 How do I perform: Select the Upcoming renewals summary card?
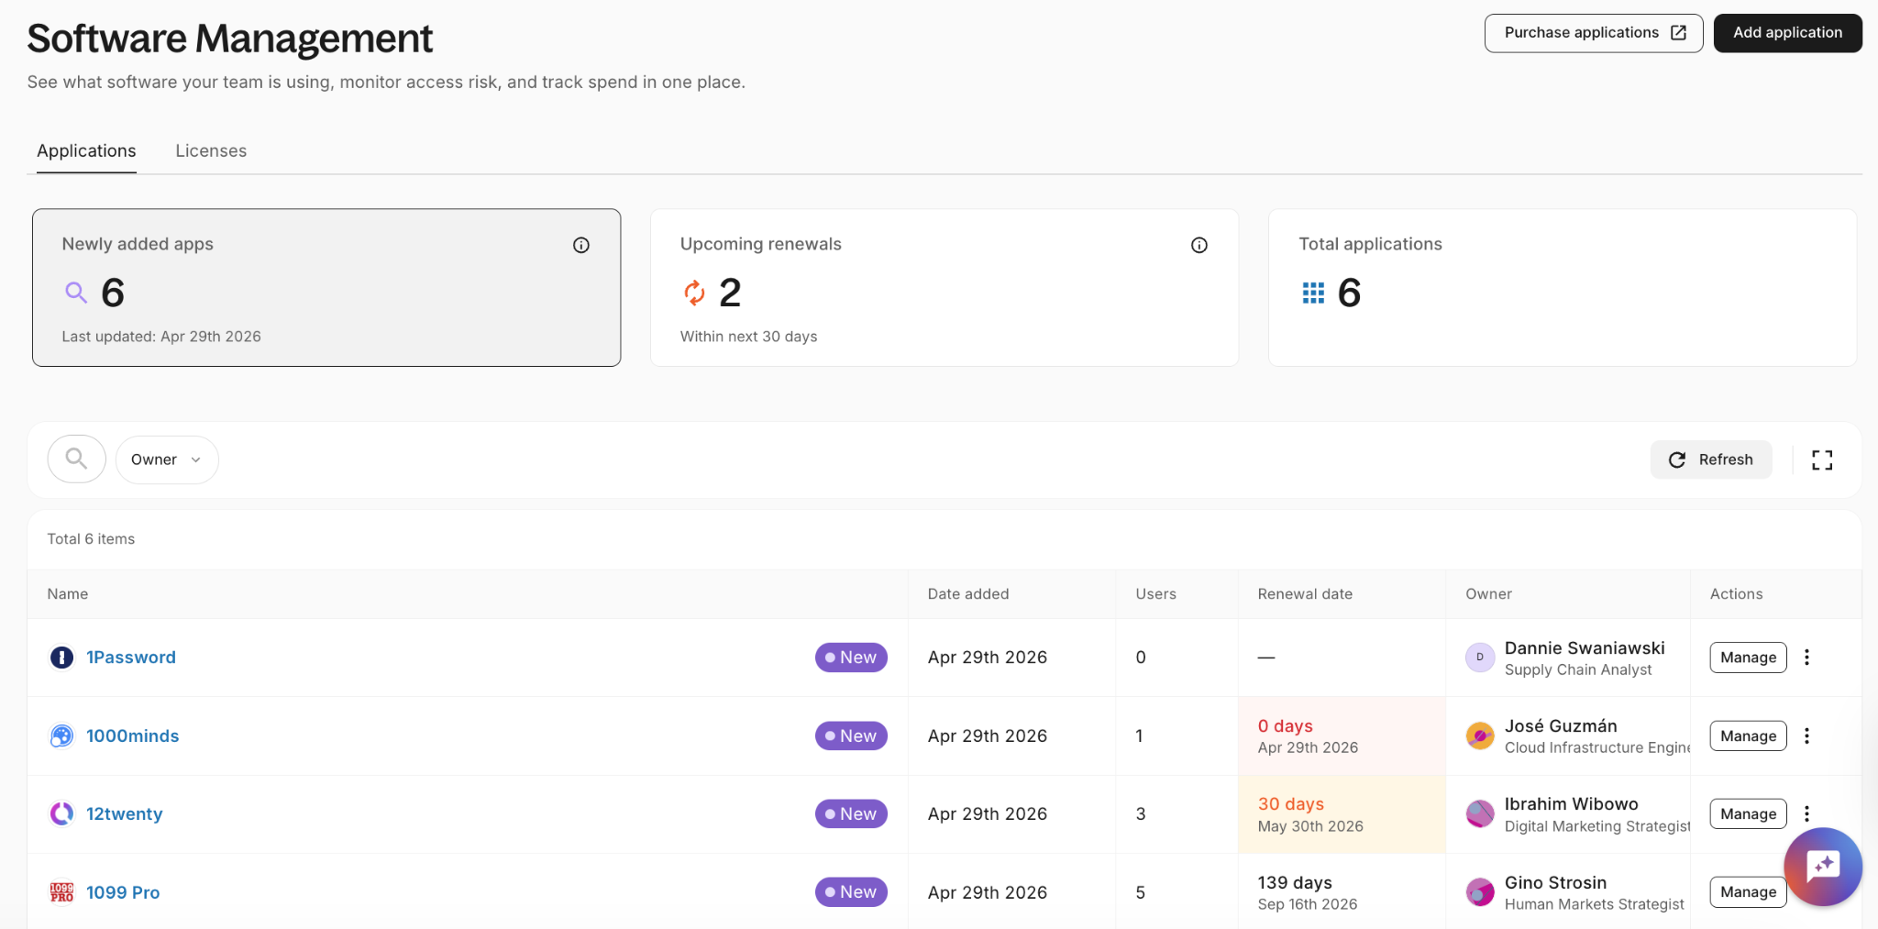coord(944,288)
